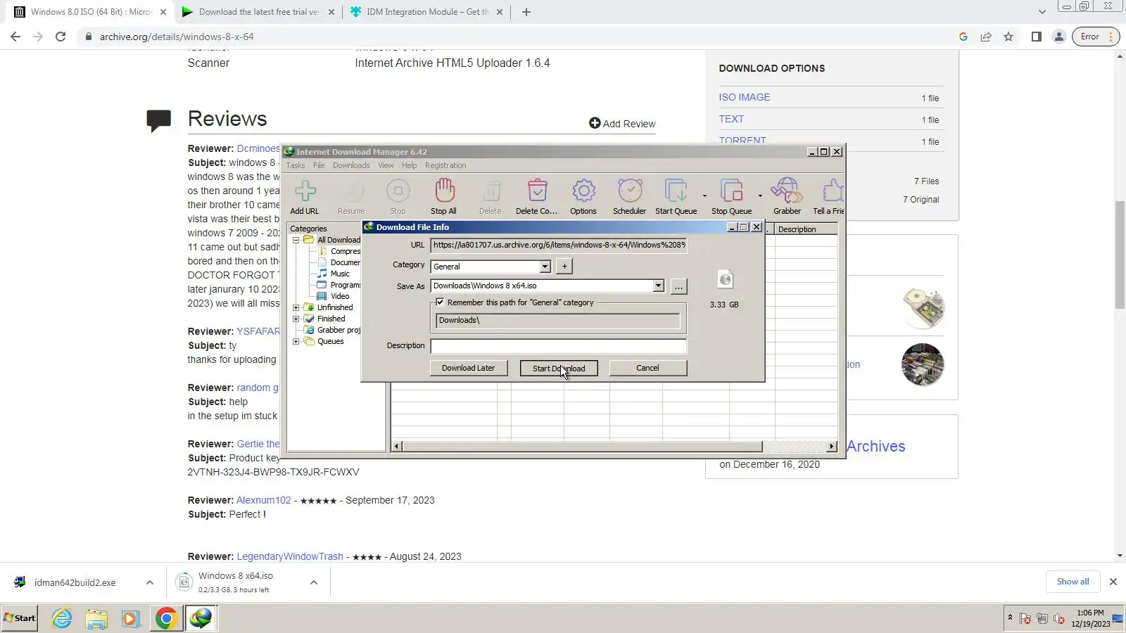Click the Add URL toolbar icon in IDM
Viewport: 1126px width, 633px height.
(305, 197)
